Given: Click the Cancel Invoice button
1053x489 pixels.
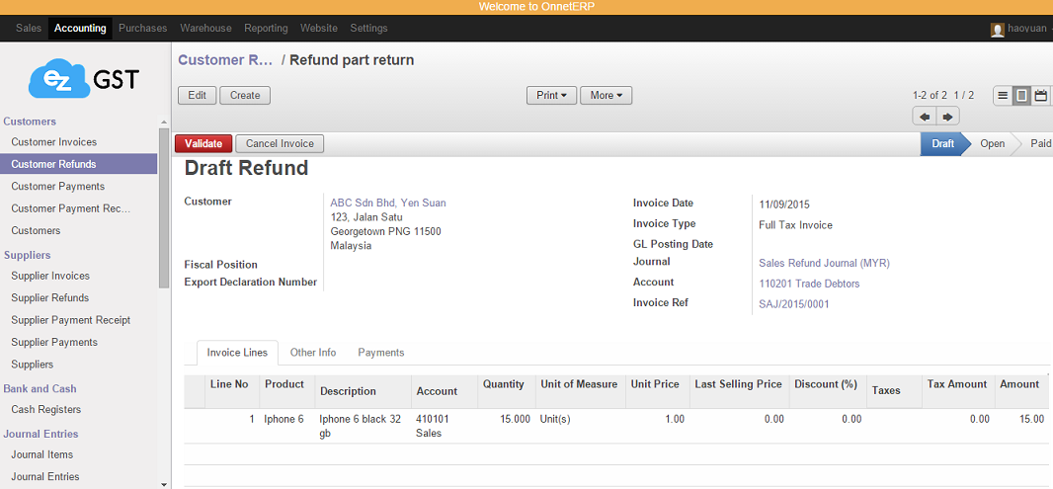Looking at the screenshot, I should pyautogui.click(x=280, y=144).
